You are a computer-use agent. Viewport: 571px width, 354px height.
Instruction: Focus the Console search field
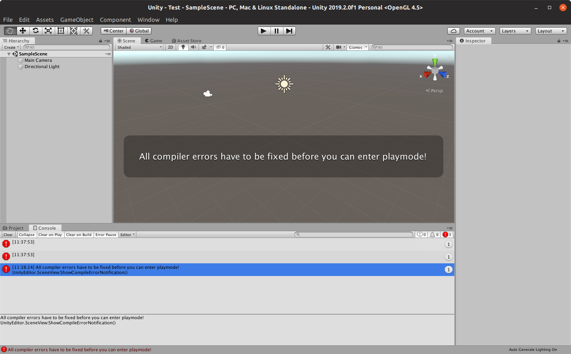click(354, 234)
